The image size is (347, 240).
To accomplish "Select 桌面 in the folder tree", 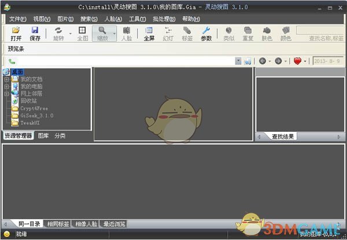I will click(17, 72).
